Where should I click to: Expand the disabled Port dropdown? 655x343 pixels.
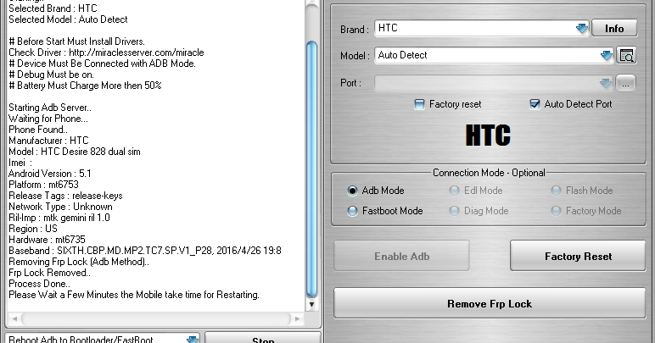coord(605,83)
